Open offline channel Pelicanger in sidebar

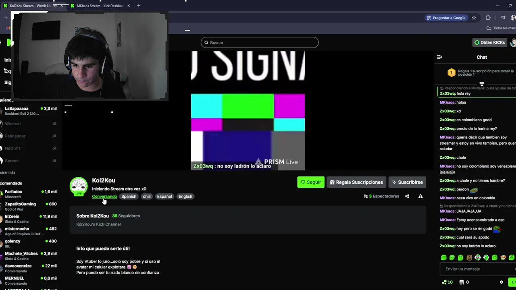pos(29,136)
